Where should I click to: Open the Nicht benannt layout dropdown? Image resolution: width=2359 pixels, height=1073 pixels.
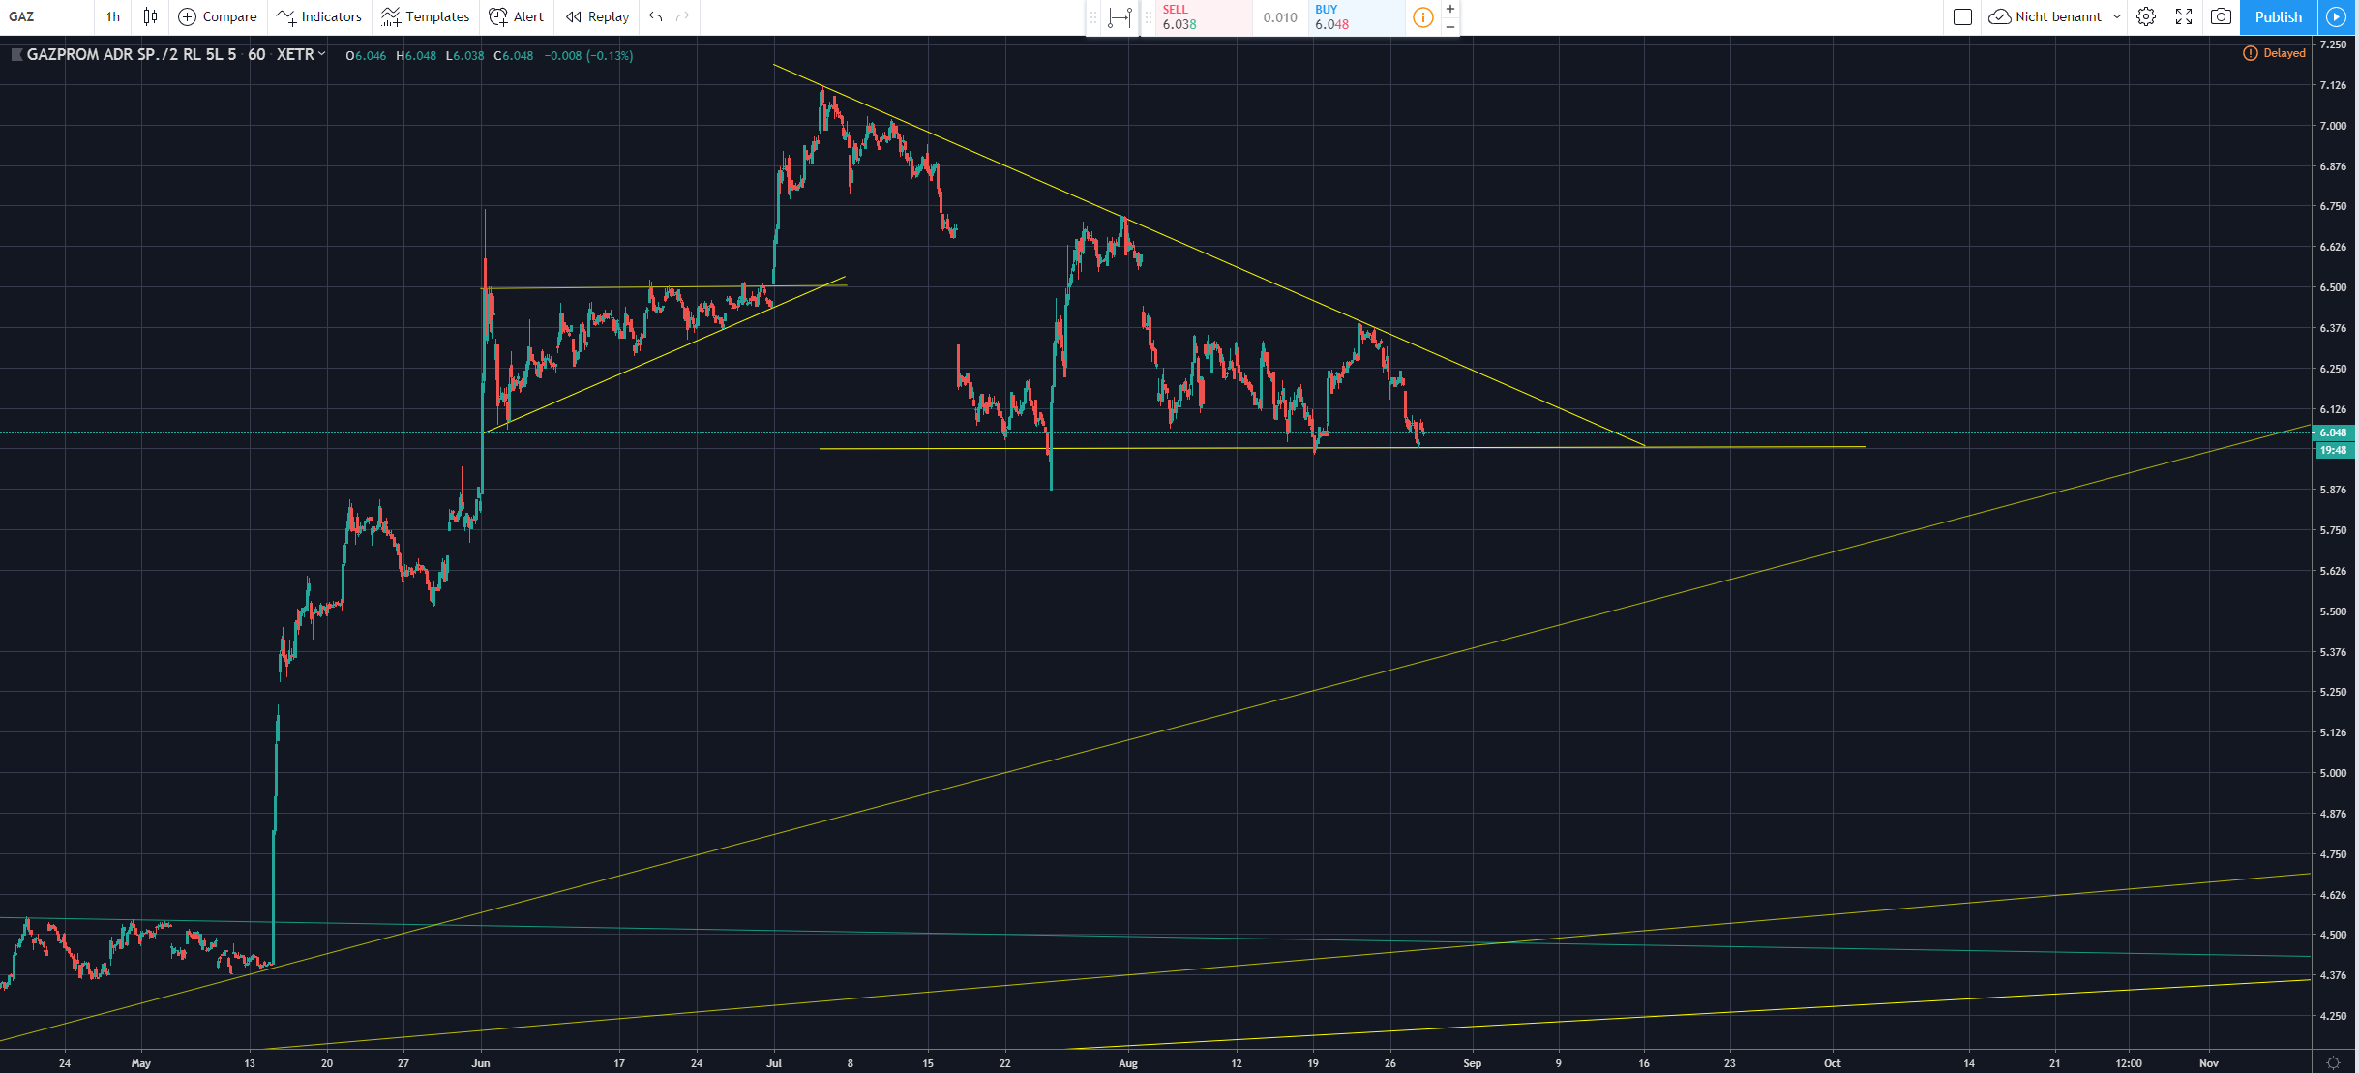point(2117,16)
